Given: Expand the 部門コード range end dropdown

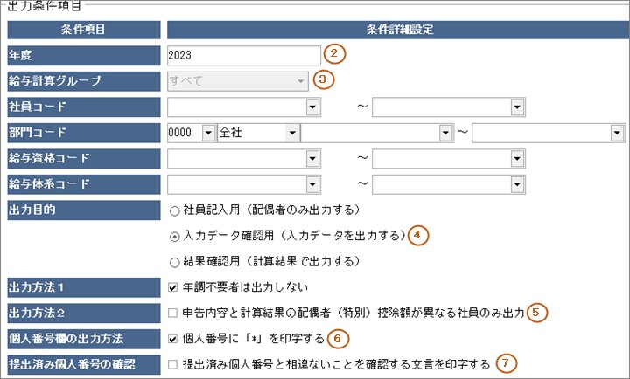Looking at the screenshot, I should (x=615, y=134).
